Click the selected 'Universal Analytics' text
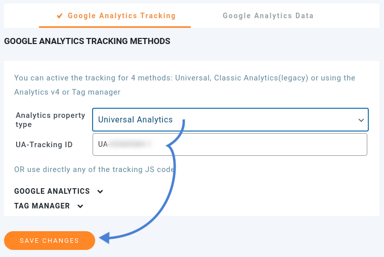Screen dimensions: 384x257 click(136, 120)
